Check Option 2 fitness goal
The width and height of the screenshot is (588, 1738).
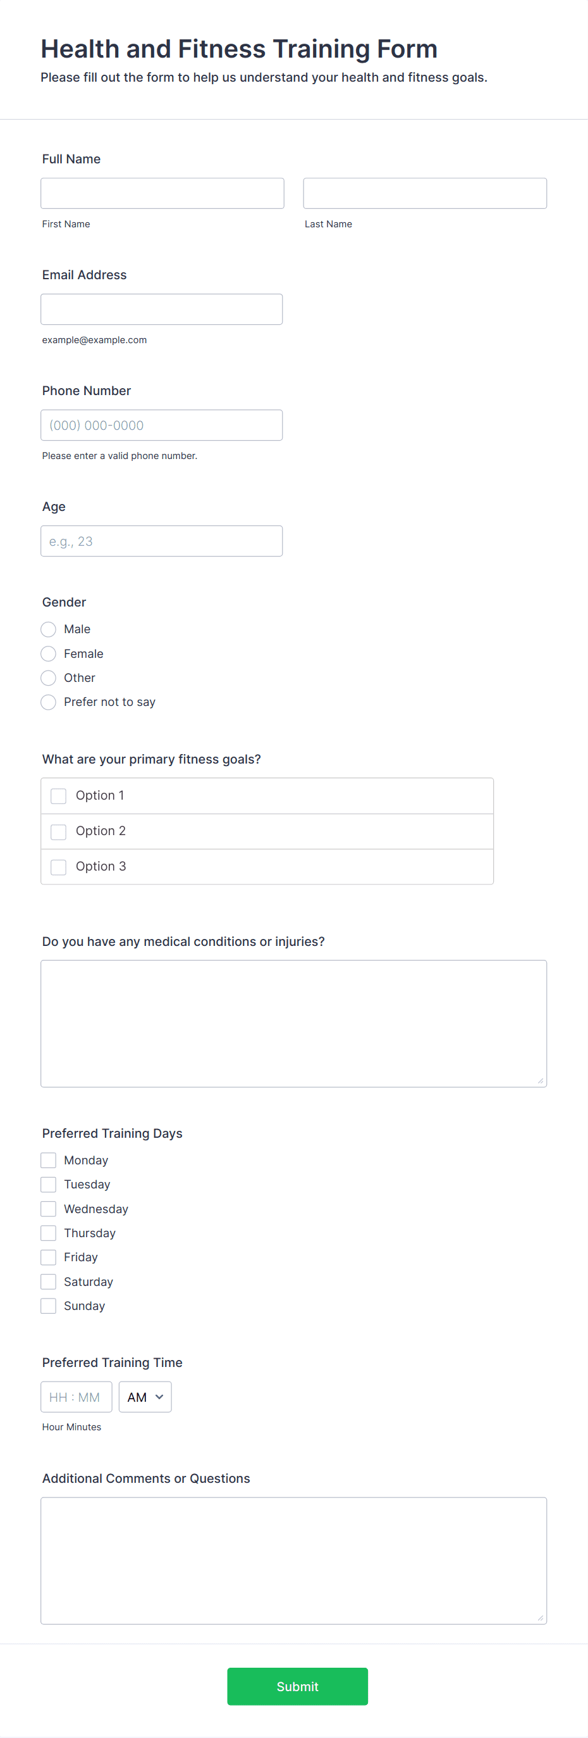point(58,831)
